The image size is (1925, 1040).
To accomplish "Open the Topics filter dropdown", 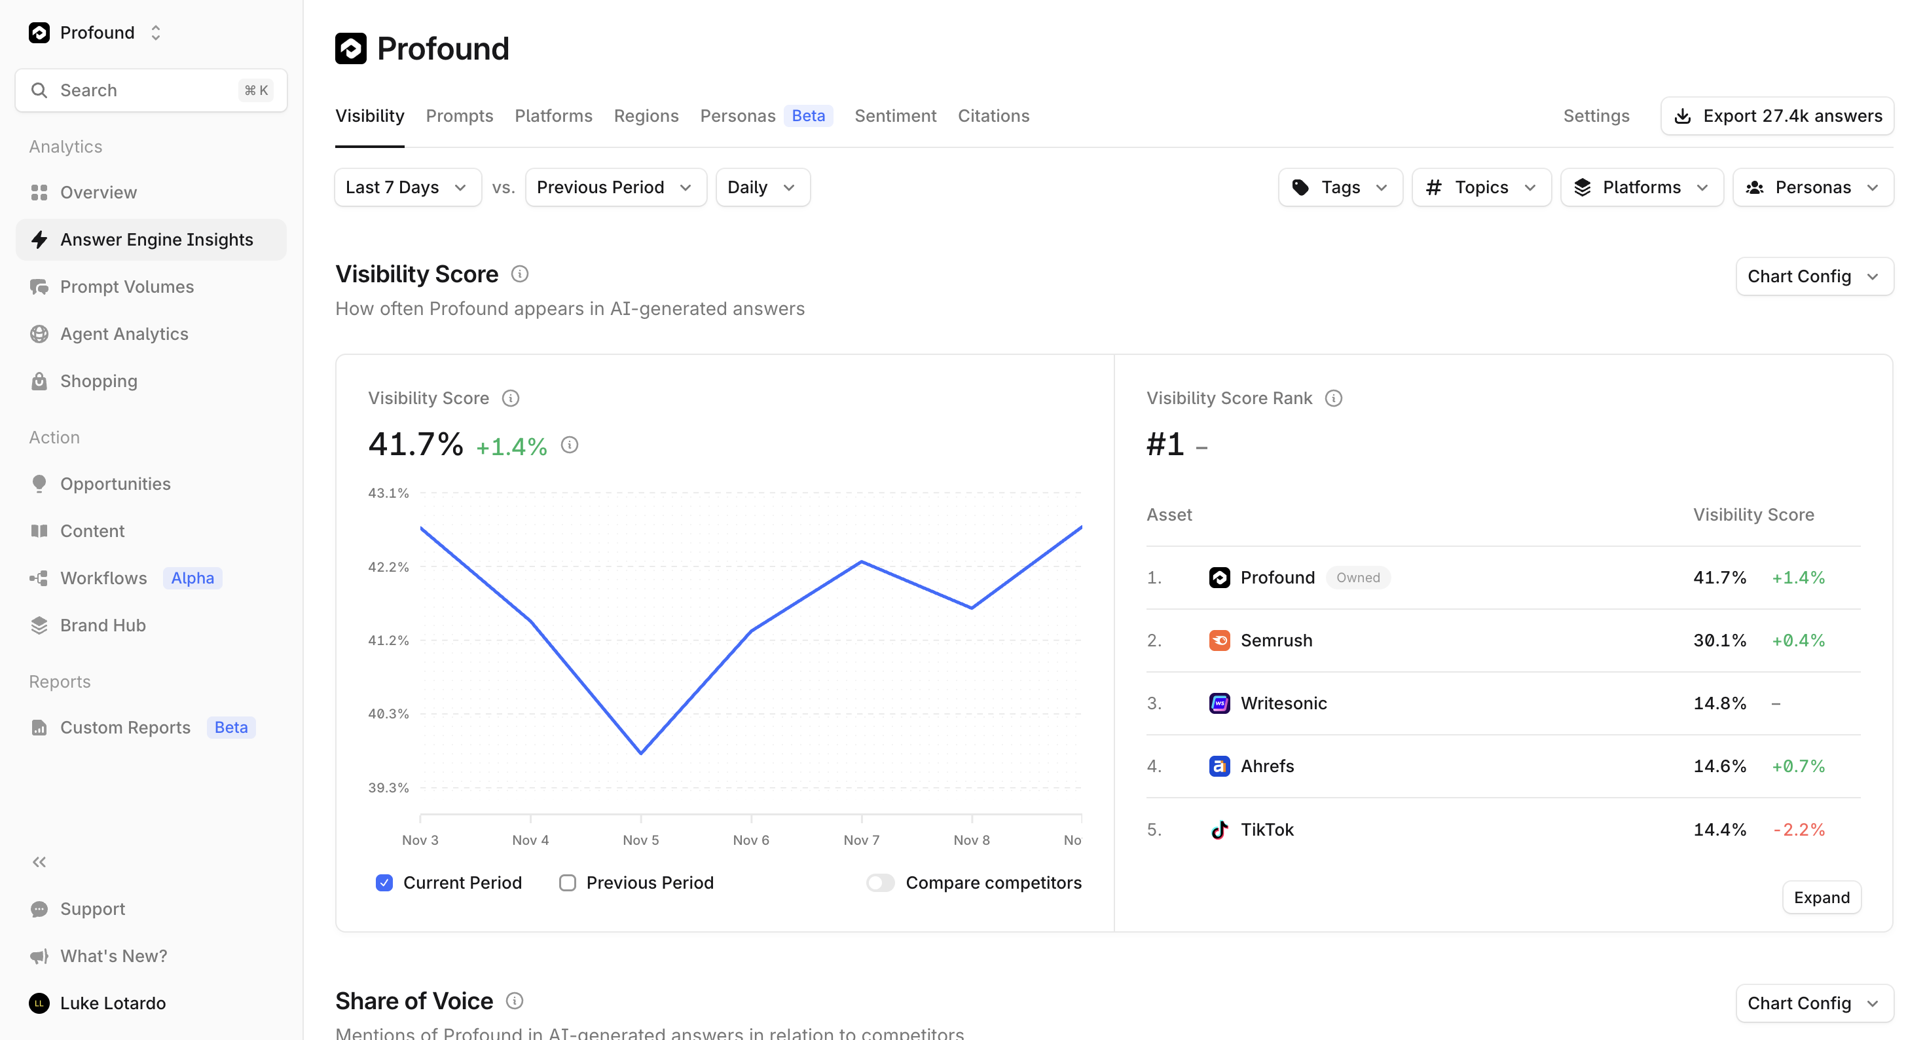I will tap(1481, 187).
